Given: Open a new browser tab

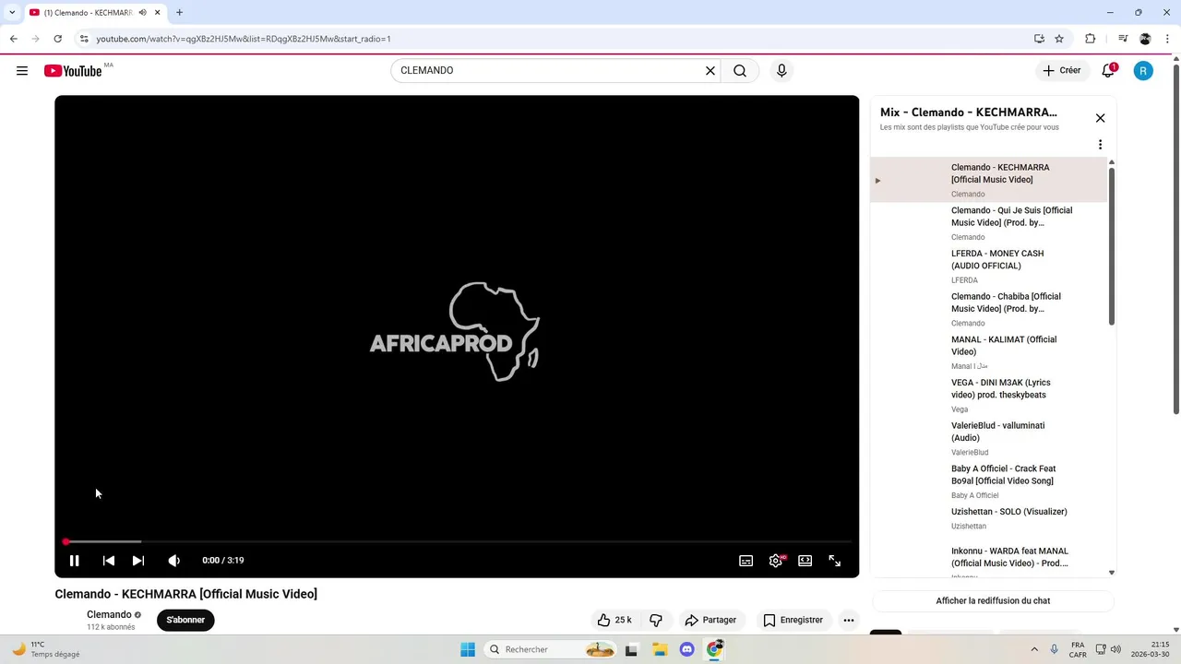Looking at the screenshot, I should (179, 13).
